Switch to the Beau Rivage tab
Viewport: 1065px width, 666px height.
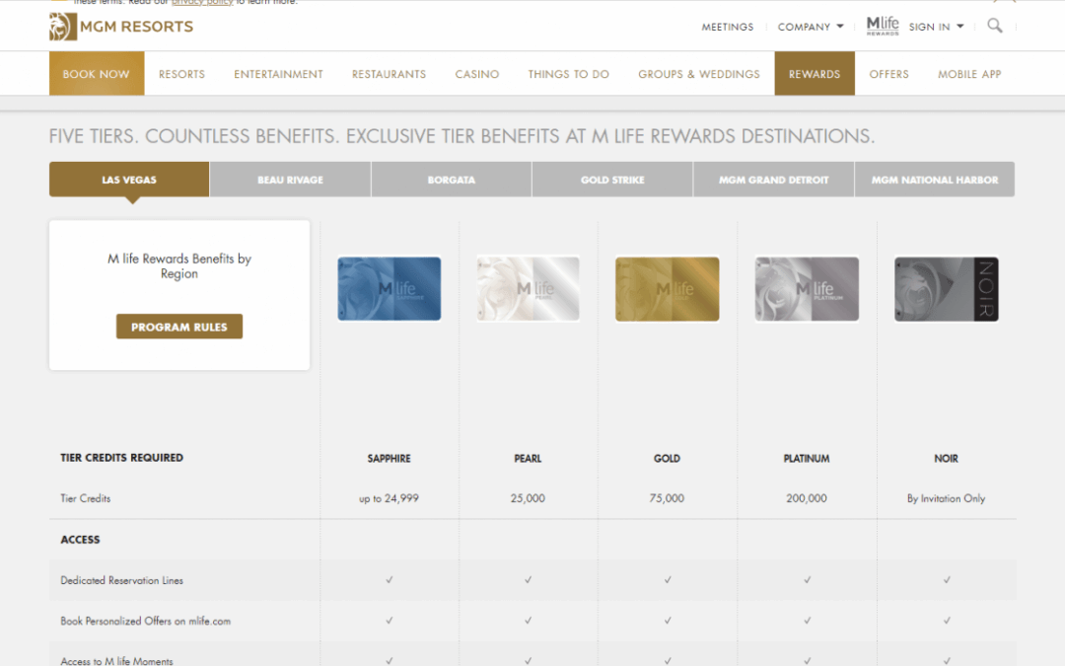click(x=290, y=180)
